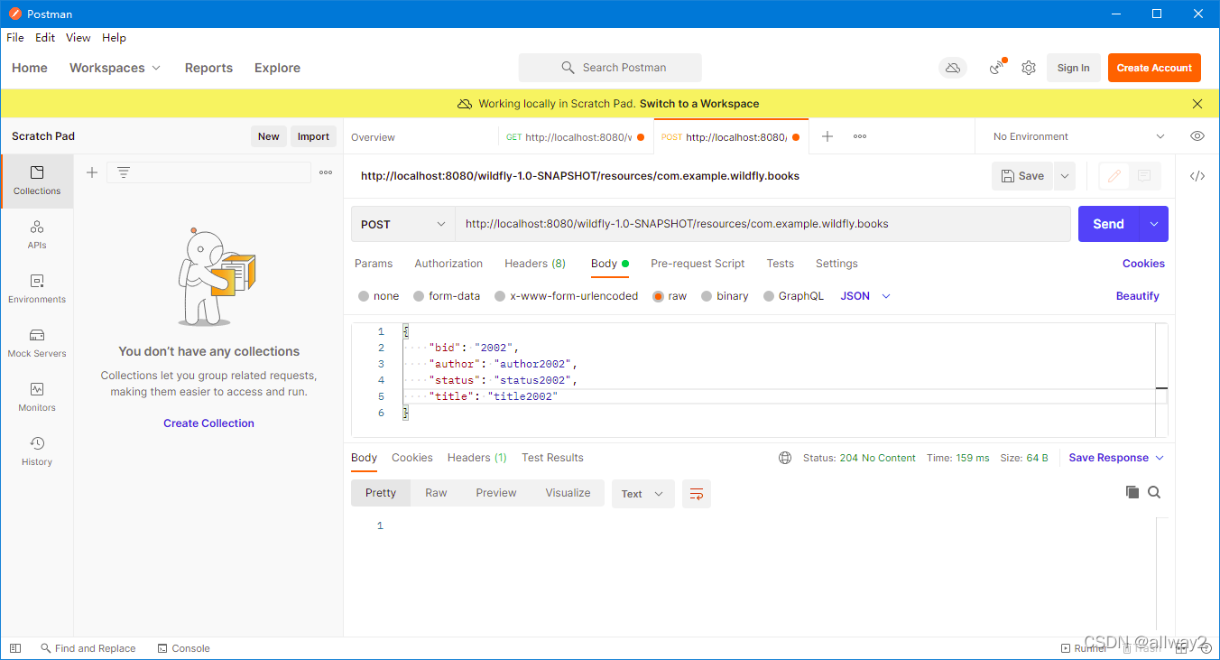
Task: Open the settings gear icon
Action: (1029, 68)
